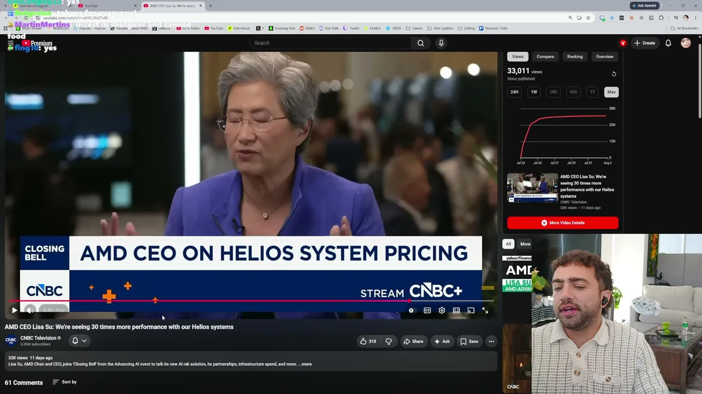Start voice search with the microphone
Screen dimensions: 702x394
[x=441, y=43]
